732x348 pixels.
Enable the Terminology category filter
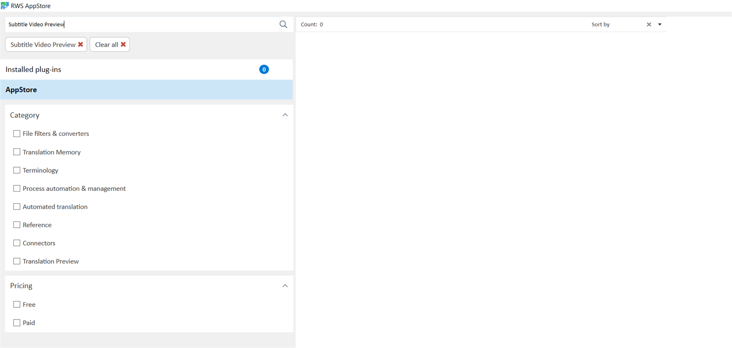pos(17,170)
